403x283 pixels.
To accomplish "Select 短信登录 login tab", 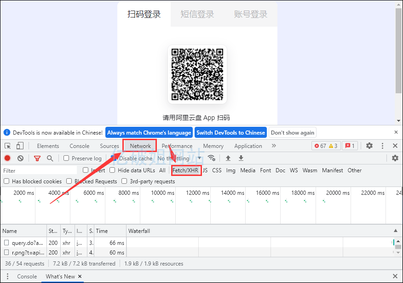I will 197,14.
